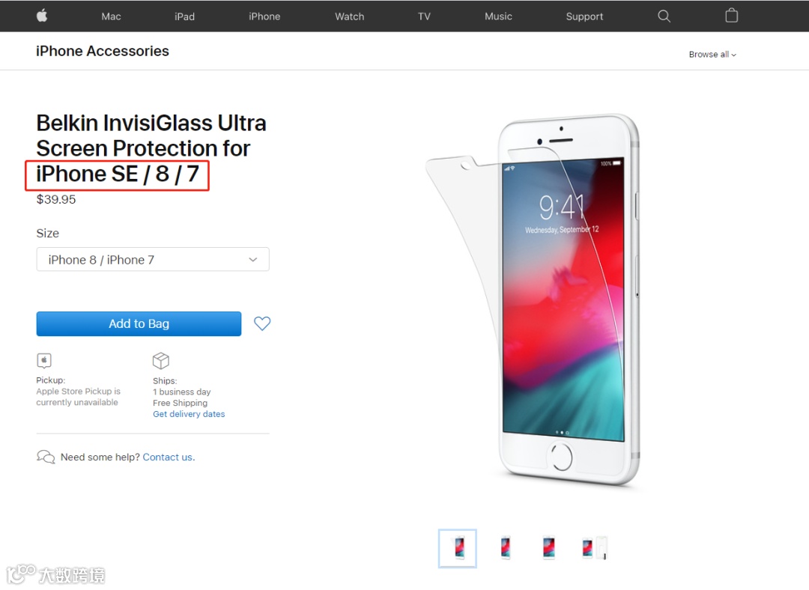Click the chevron arrow in Size selector

(x=253, y=259)
